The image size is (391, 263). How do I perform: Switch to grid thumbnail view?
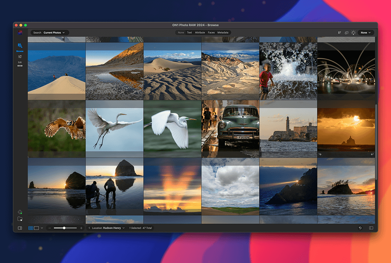click(x=31, y=228)
